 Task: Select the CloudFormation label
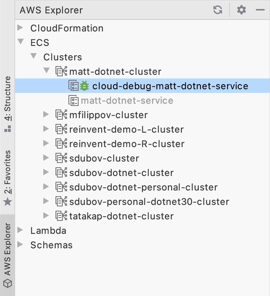[67, 28]
